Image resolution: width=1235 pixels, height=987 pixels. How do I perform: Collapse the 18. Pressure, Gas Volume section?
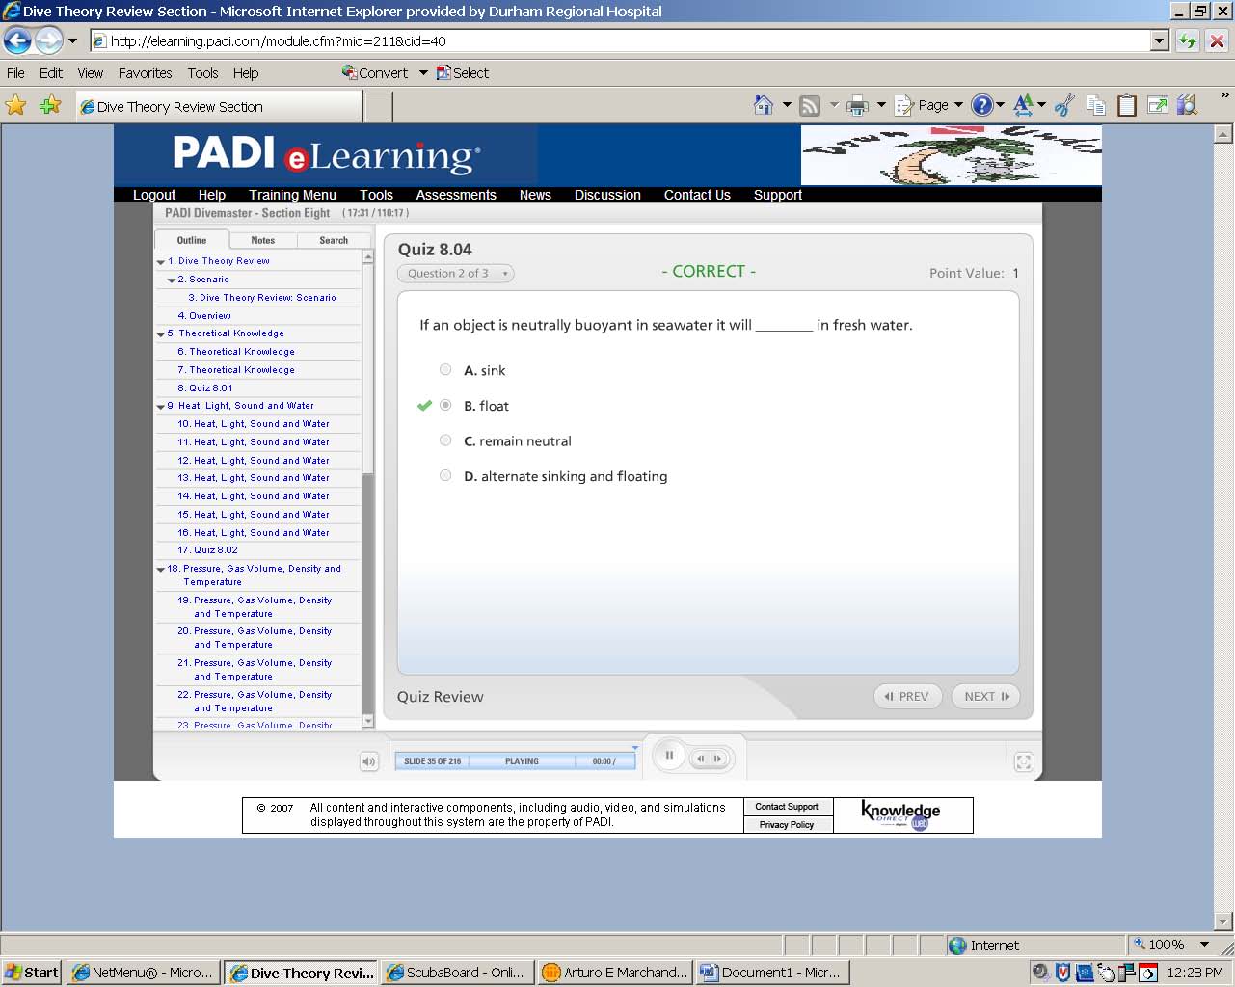click(x=161, y=570)
